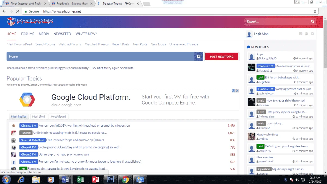The image size is (327, 184).
Task: Open Photoshop from the taskbar
Action: point(110,179)
